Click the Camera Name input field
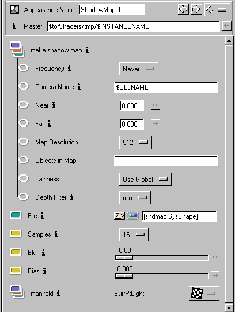The width and height of the screenshot is (235, 312). click(166, 87)
